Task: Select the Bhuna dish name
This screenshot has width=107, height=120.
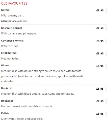Action: pyautogui.click(x=6, y=66)
